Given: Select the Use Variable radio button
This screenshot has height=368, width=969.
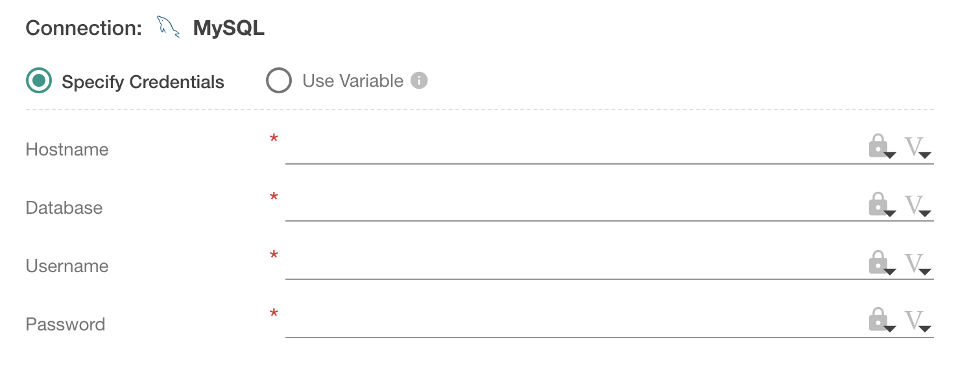Looking at the screenshot, I should (279, 81).
